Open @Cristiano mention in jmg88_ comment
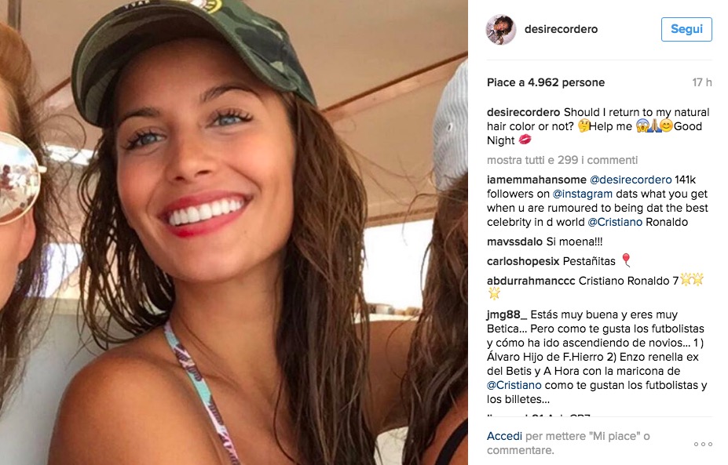This screenshot has height=465, width=728. 514,385
